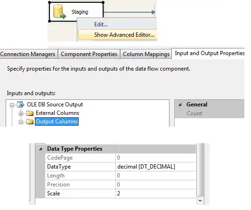Go to the Column Mappings tab

coord(146,54)
